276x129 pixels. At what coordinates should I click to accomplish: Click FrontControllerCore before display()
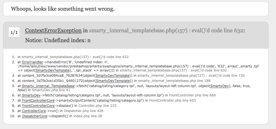coord(38,106)
